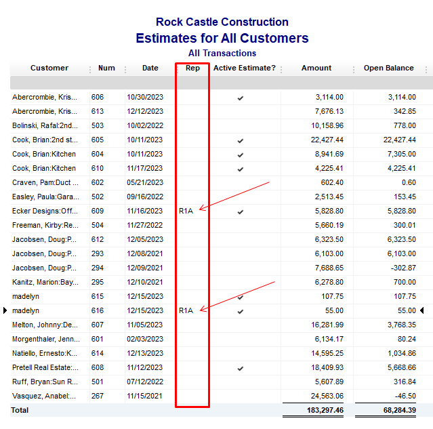Click the active estimate checkmark for madelyn 616

(241, 312)
